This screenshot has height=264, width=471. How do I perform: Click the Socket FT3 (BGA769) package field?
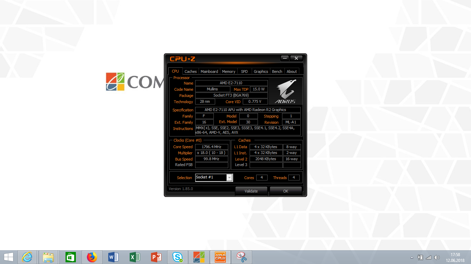[231, 96]
